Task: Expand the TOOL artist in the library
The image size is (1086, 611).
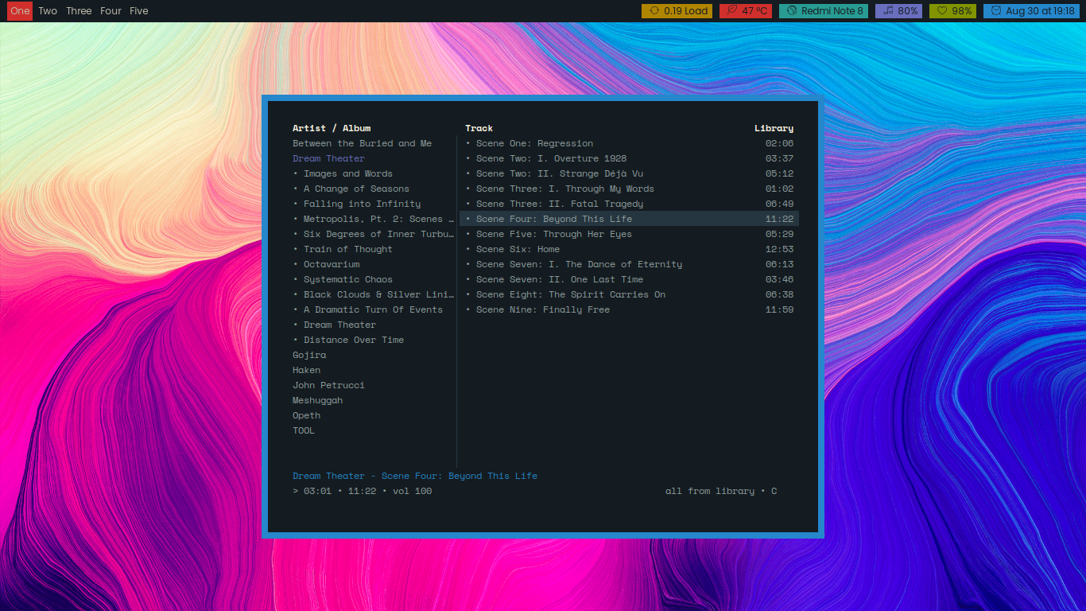Action: [304, 430]
